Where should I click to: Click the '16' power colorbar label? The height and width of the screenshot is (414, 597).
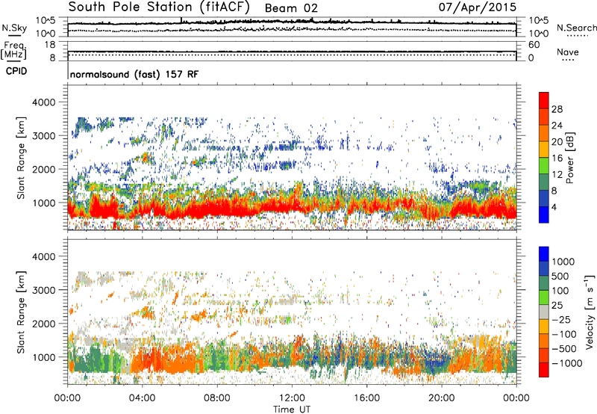tap(557, 158)
